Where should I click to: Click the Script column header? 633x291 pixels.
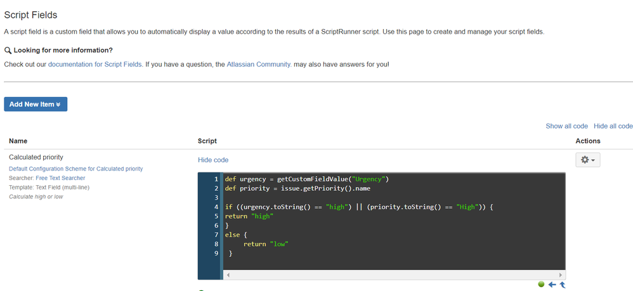pyautogui.click(x=207, y=141)
